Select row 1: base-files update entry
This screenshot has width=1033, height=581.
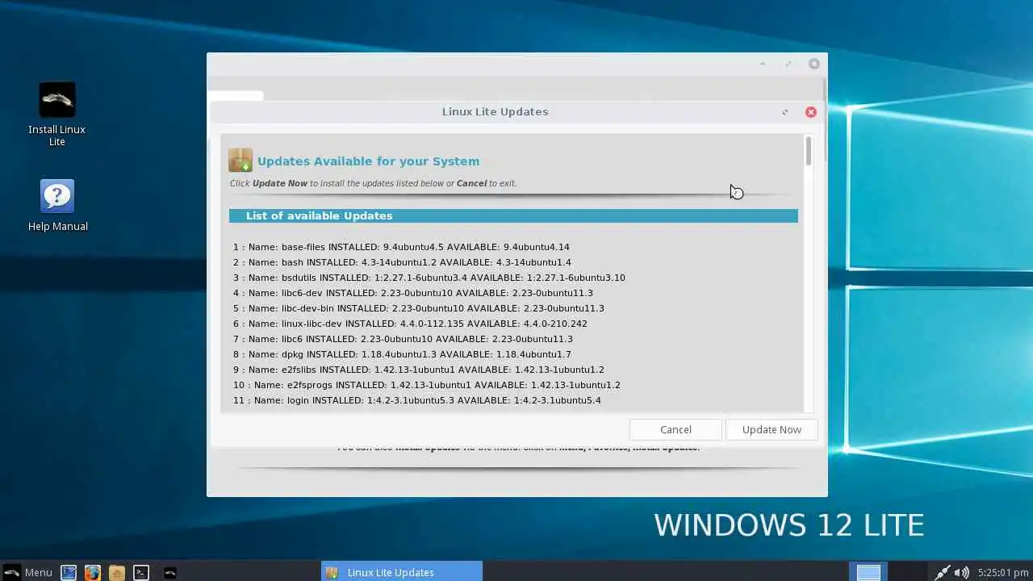click(x=401, y=247)
